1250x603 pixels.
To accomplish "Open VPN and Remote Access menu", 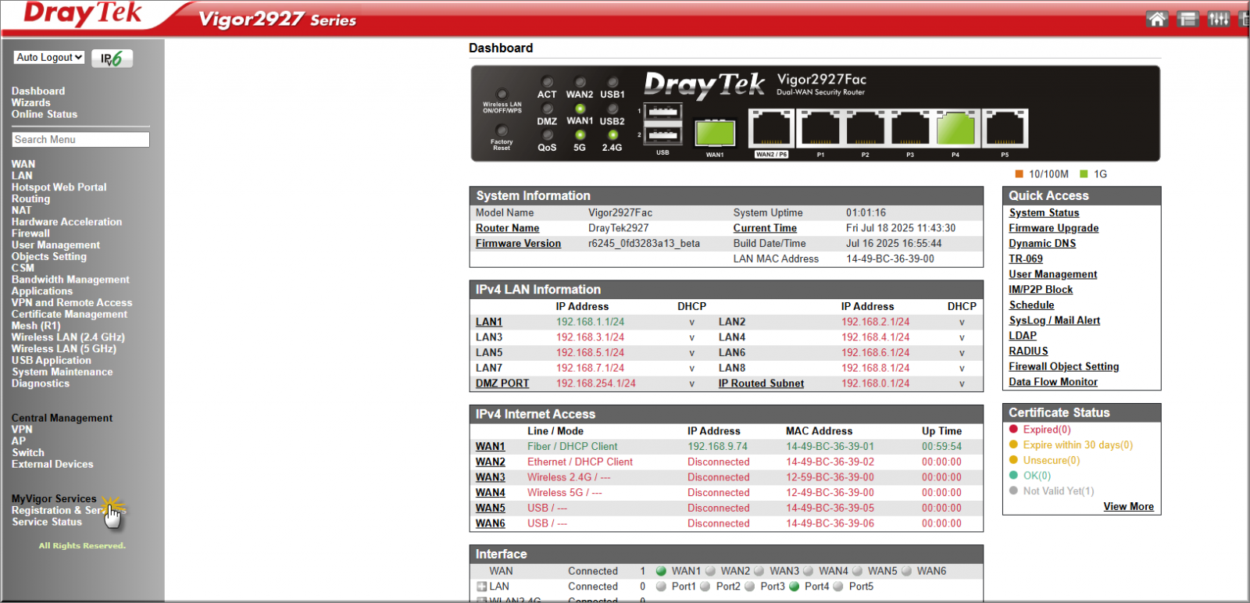I will [x=72, y=302].
